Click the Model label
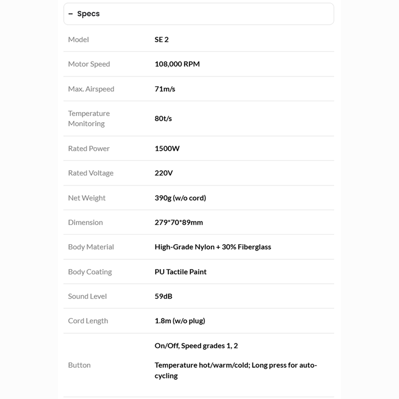This screenshot has height=399, width=399. 79,40
